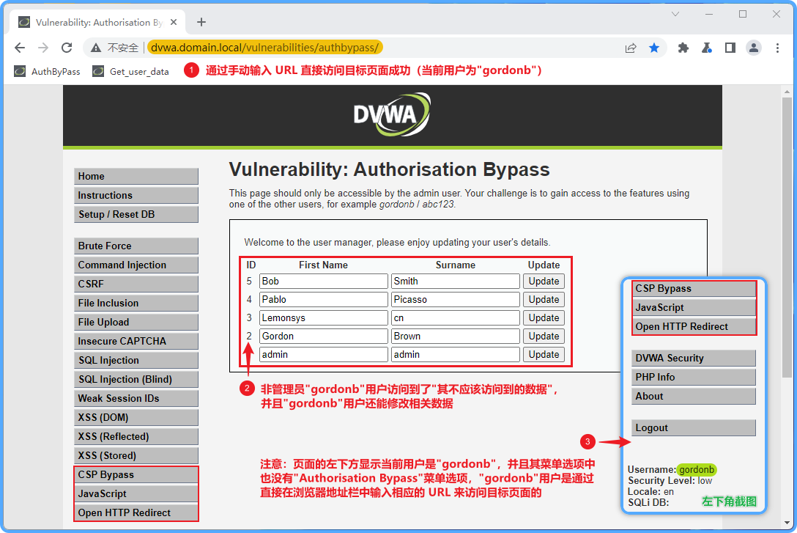This screenshot has height=533, width=797.
Task: Update the Lemonsys user row
Action: click(x=544, y=318)
